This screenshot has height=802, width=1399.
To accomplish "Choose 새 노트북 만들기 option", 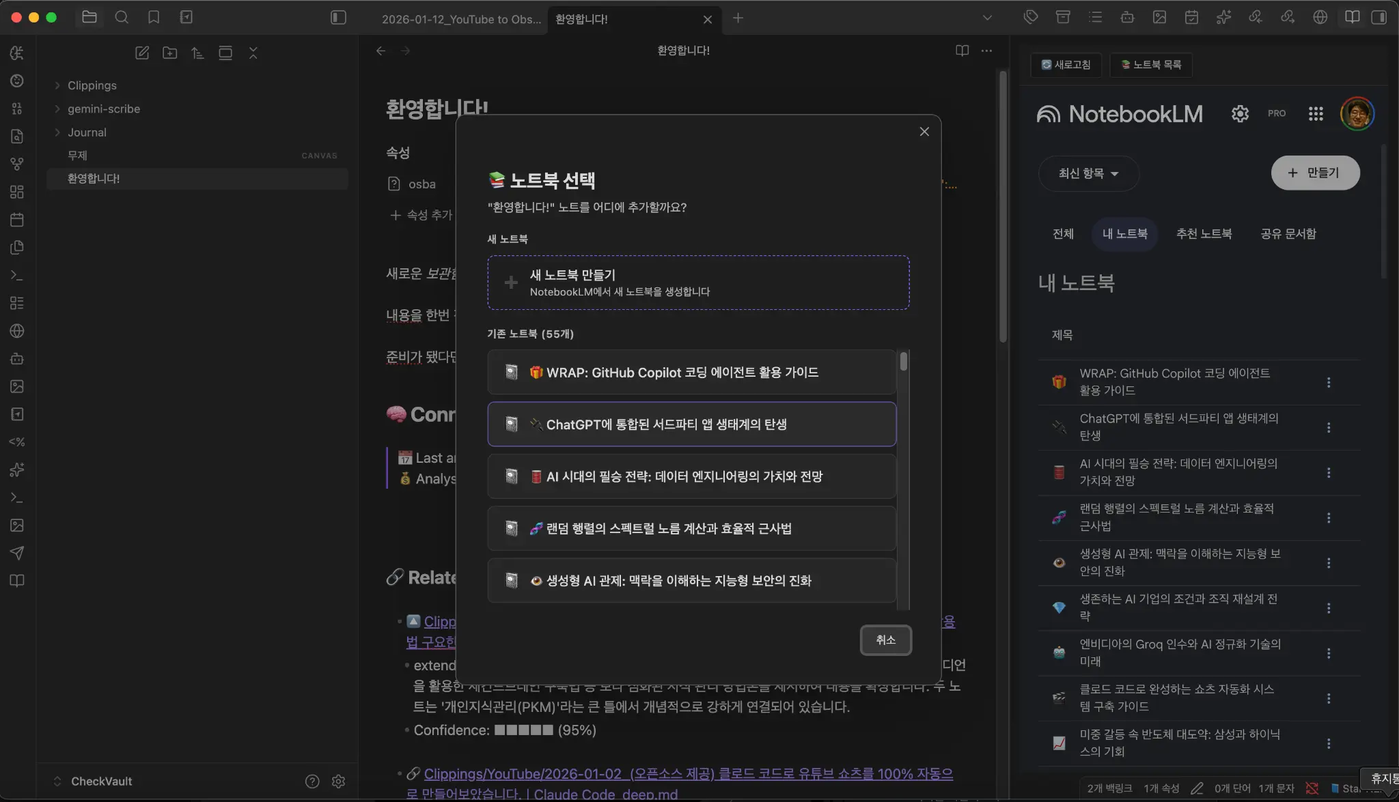I will click(x=698, y=283).
